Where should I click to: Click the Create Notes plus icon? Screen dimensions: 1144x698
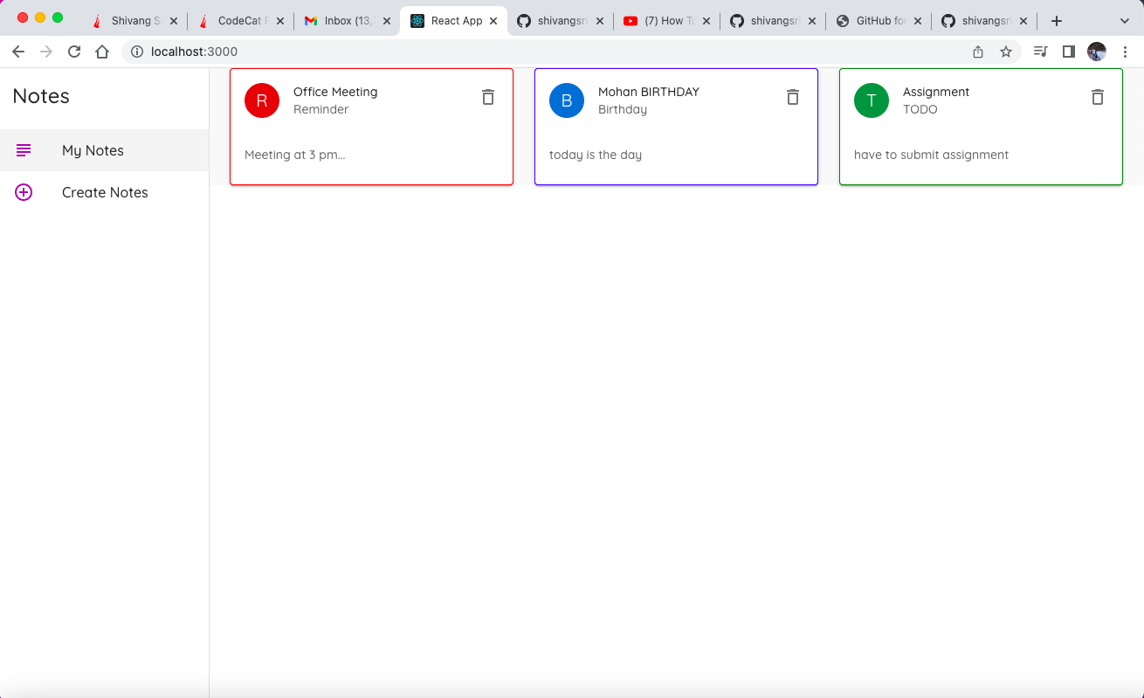pos(24,192)
